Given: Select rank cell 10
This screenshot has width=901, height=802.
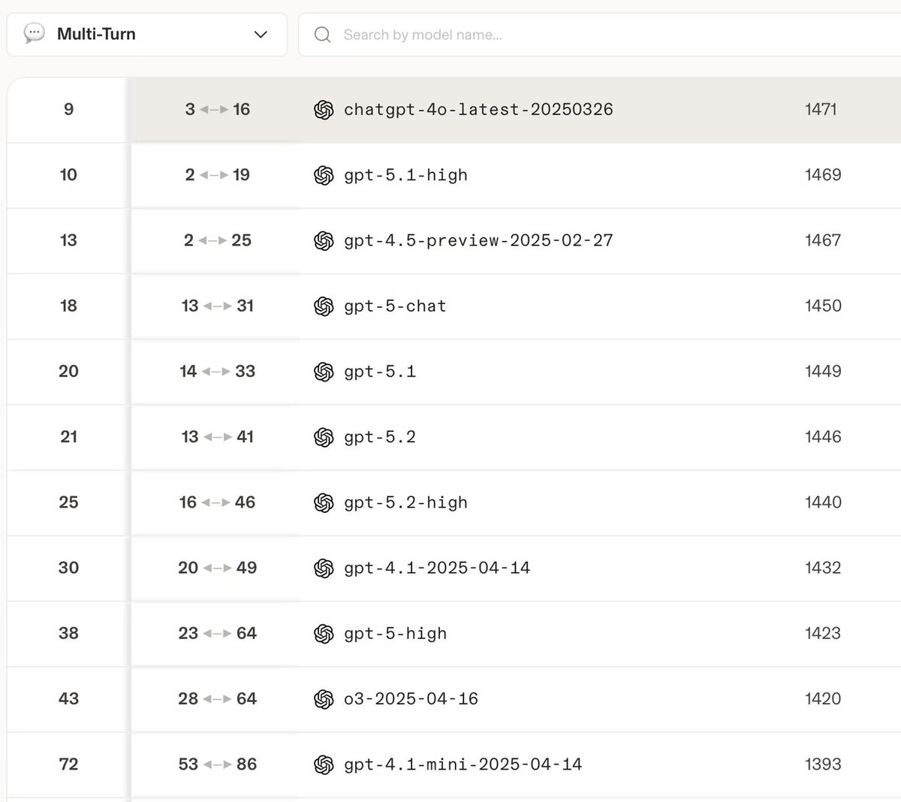Looking at the screenshot, I should click(68, 175).
